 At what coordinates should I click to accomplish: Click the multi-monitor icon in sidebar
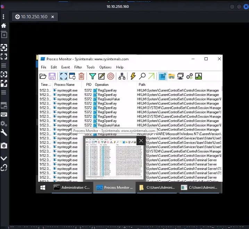click(4, 105)
